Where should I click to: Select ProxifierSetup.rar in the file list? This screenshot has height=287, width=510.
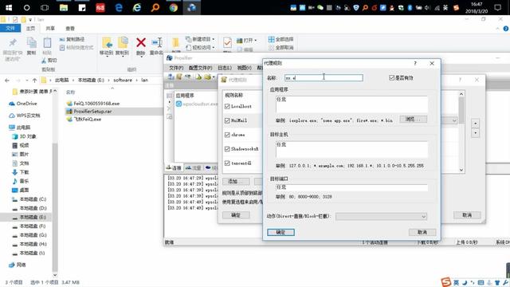pyautogui.click(x=92, y=112)
